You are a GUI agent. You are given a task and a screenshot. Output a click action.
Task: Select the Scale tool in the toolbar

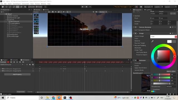point(14,7)
